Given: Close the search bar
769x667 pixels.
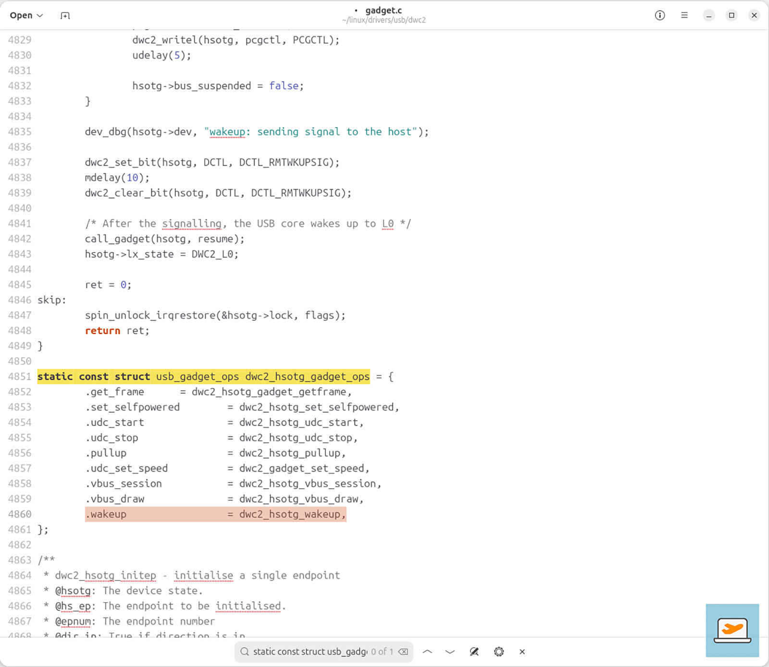Looking at the screenshot, I should click(522, 652).
